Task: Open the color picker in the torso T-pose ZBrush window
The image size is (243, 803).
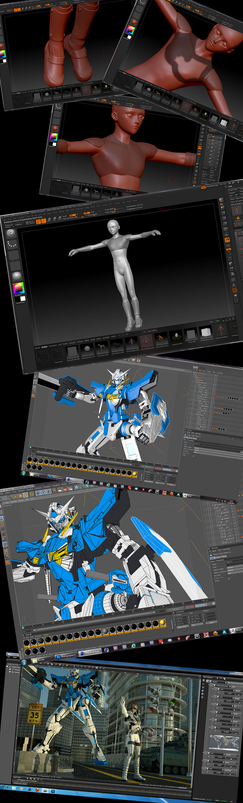Action: coord(54,137)
